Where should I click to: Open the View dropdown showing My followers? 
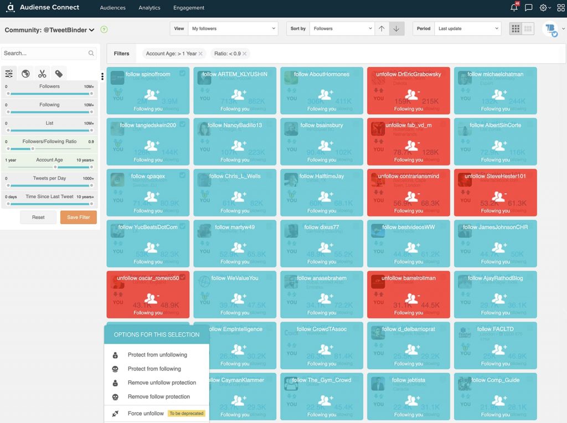tap(233, 29)
